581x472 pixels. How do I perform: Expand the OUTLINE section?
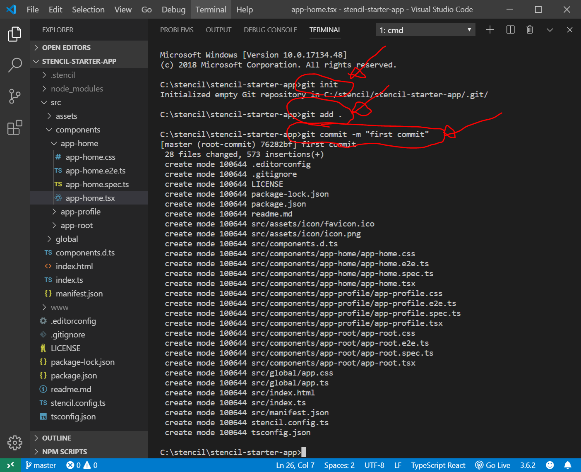(x=57, y=438)
